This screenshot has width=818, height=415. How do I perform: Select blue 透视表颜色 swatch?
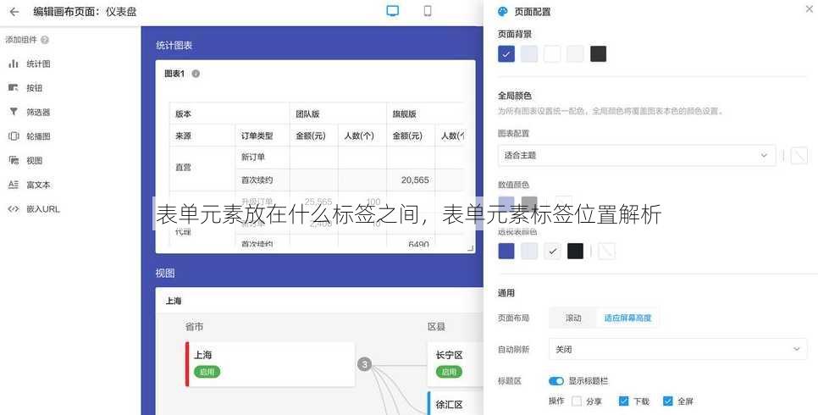(x=506, y=251)
